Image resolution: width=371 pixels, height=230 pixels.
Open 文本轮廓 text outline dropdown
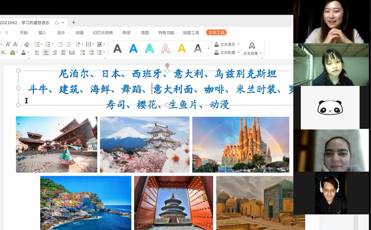(227, 52)
